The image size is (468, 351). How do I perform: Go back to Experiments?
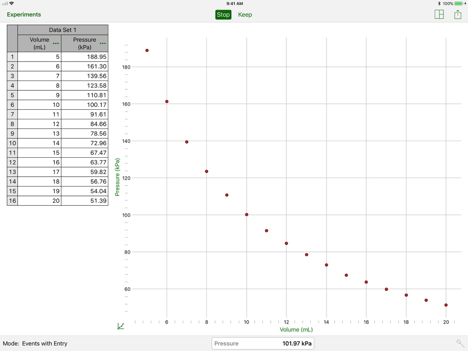pyautogui.click(x=24, y=14)
